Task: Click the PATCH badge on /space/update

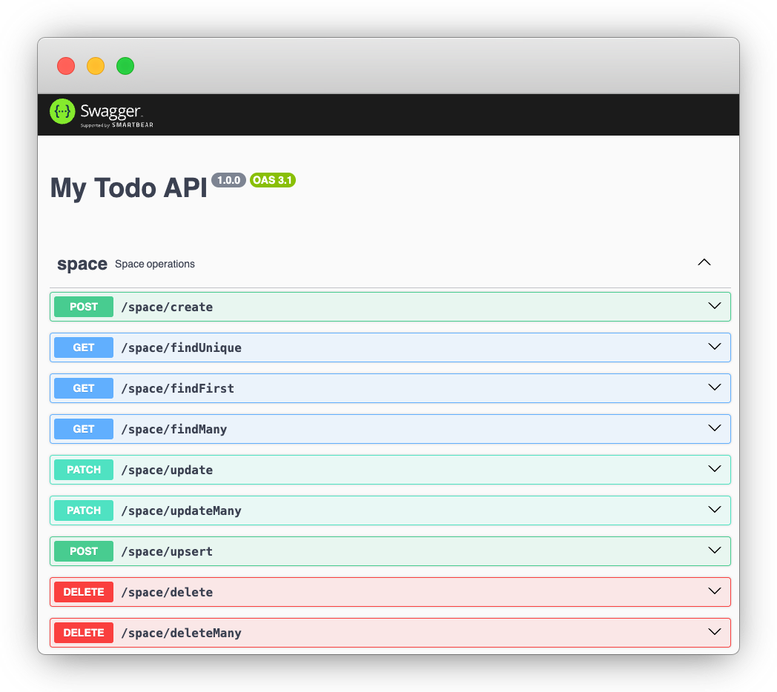Action: 83,469
